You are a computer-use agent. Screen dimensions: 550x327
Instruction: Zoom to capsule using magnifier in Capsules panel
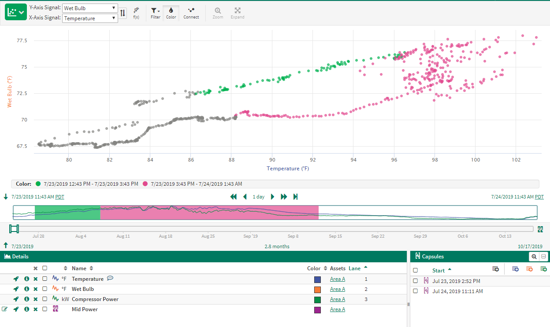[534, 257]
